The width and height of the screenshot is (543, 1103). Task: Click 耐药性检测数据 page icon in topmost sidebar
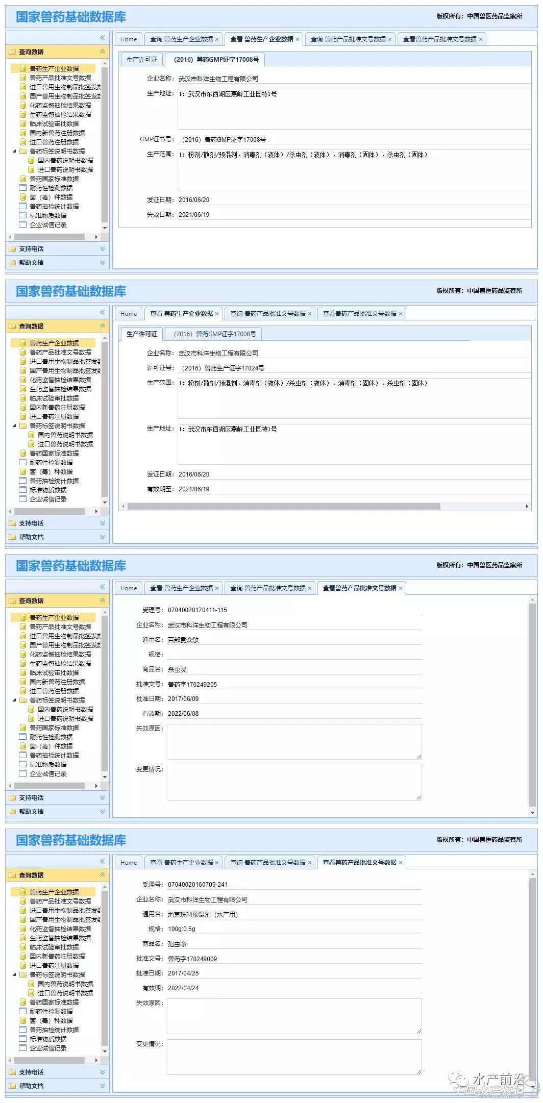23,188
